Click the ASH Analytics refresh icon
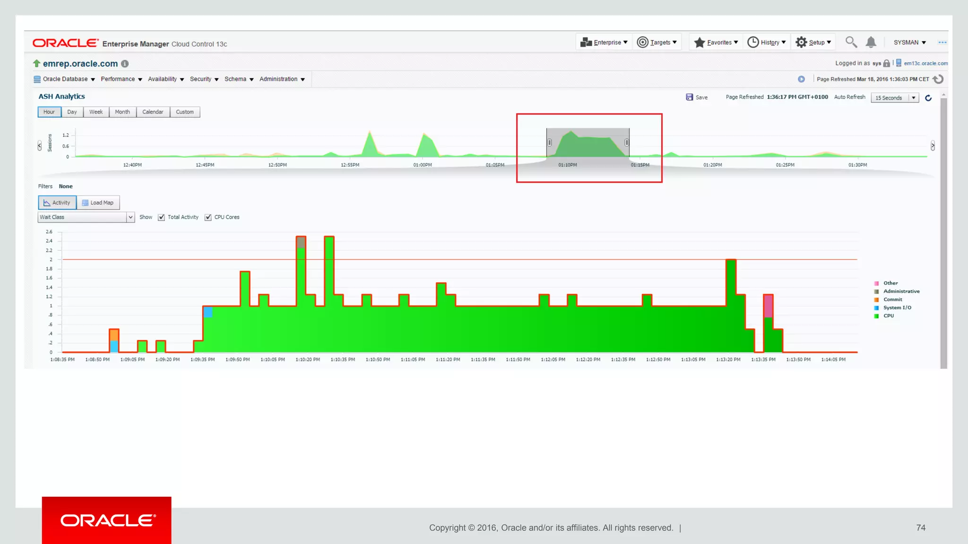Image resolution: width=968 pixels, height=544 pixels. point(928,98)
